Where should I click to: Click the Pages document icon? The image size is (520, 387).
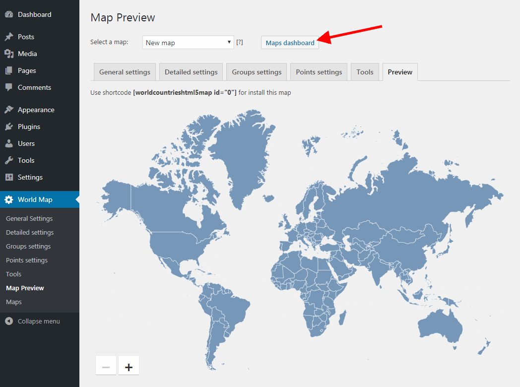[x=10, y=70]
